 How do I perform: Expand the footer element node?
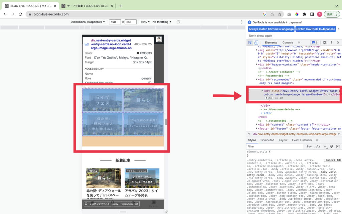(256, 129)
